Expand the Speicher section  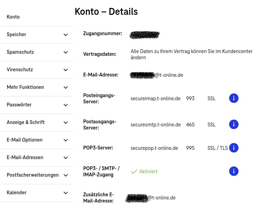(x=66, y=35)
